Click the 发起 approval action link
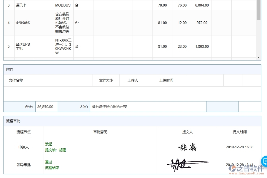This screenshot has width=267, height=178. pos(49,144)
